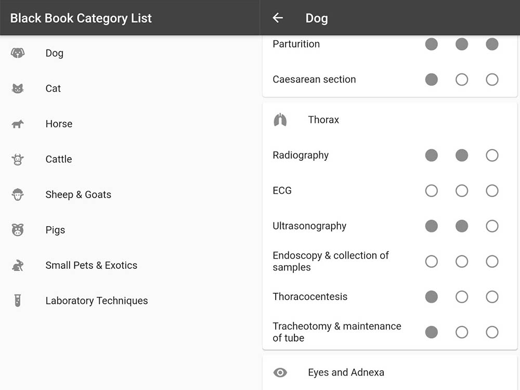This screenshot has height=390, width=520.
Task: Select first radio circle for ECG
Action: point(431,191)
